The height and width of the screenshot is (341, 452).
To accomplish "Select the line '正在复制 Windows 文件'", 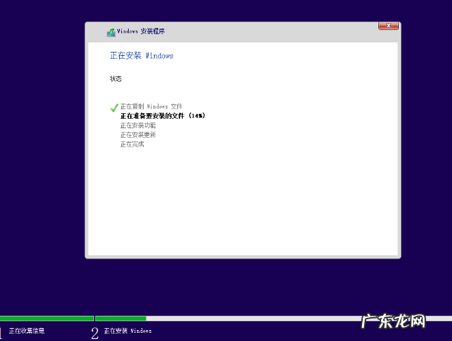I will (x=151, y=106).
